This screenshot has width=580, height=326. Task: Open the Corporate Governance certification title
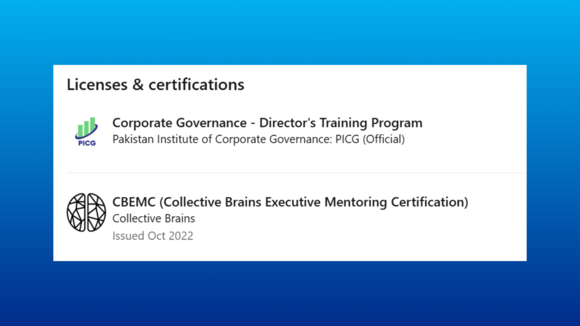click(267, 123)
